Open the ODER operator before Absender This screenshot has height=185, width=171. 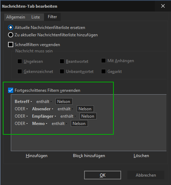pyautogui.click(x=21, y=109)
